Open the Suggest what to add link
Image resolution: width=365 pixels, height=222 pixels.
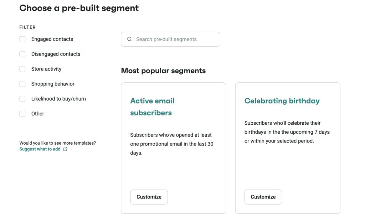[40, 149]
